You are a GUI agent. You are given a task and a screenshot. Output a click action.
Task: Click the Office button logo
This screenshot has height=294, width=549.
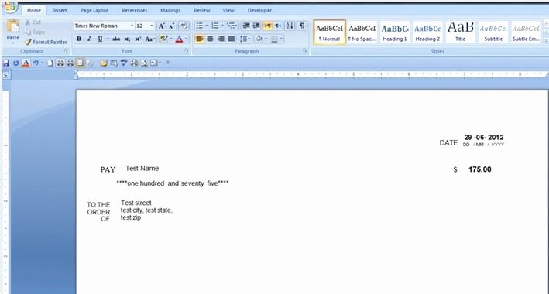click(11, 8)
